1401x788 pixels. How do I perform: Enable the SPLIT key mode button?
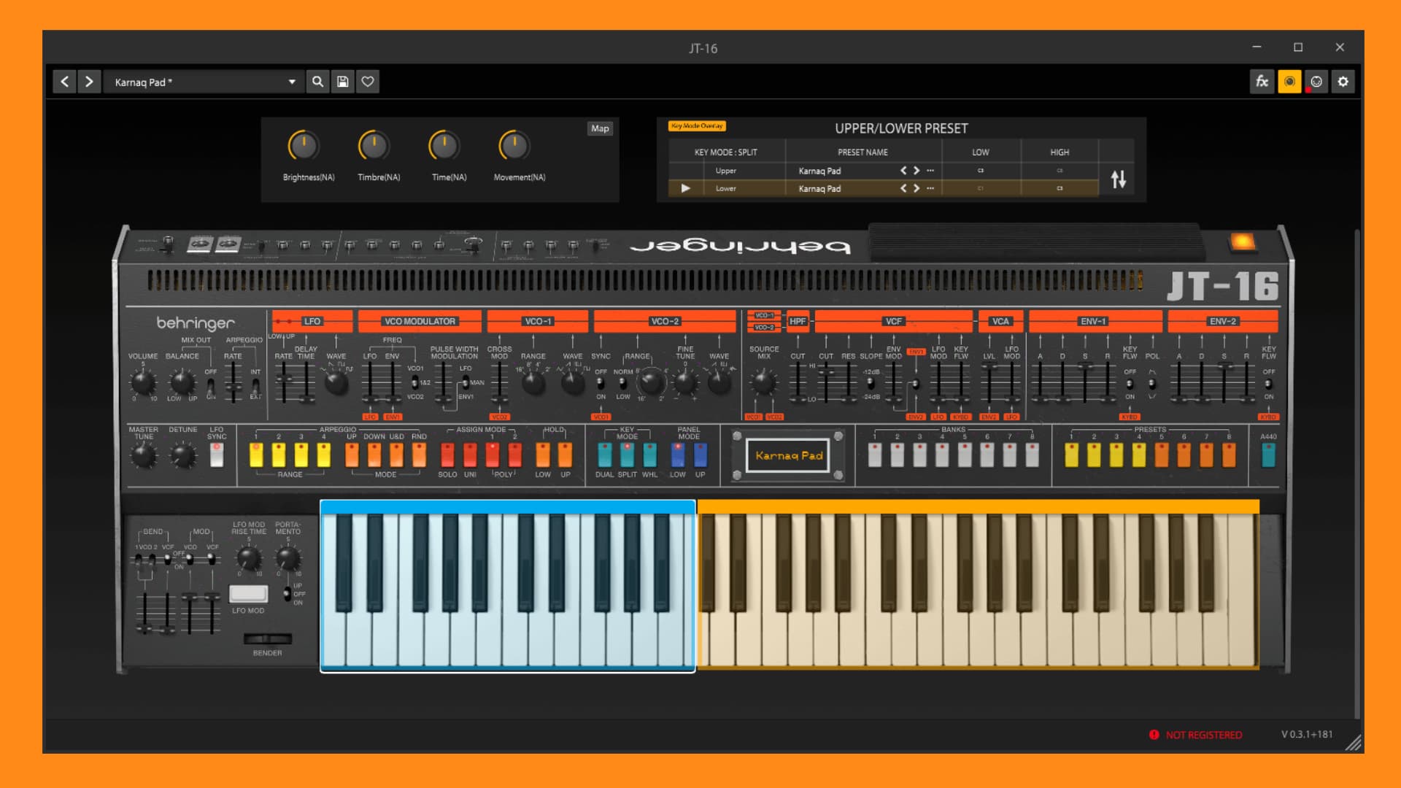(x=627, y=455)
